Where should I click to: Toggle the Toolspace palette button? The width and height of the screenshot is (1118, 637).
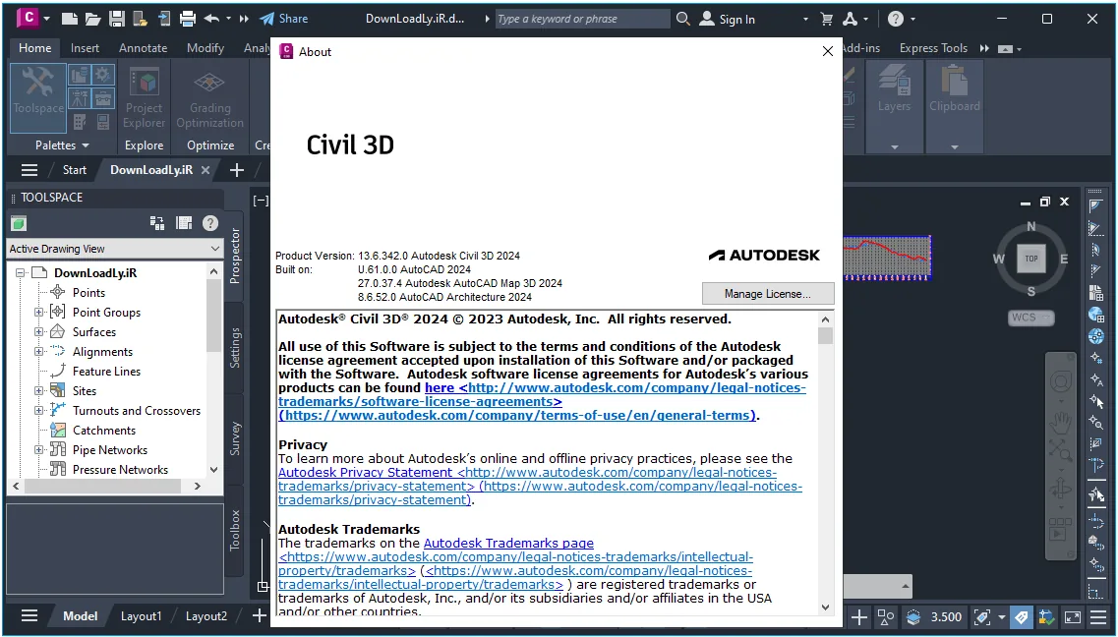click(38, 97)
